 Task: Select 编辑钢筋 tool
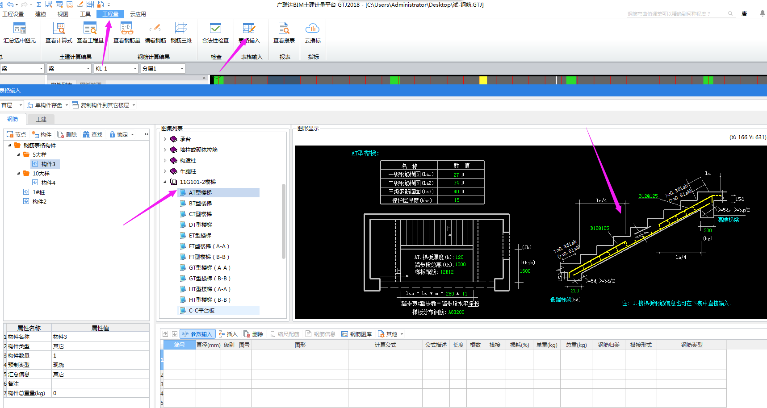[155, 33]
